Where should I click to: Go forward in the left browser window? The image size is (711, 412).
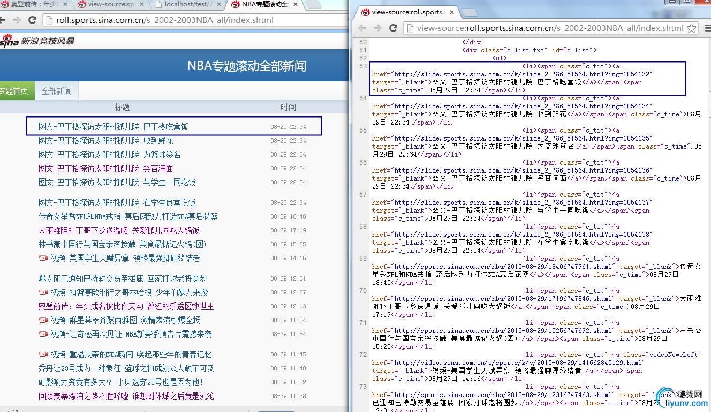tap(17, 20)
